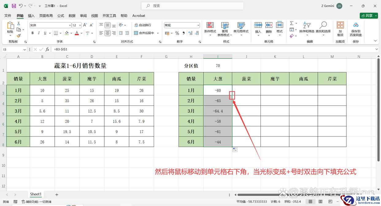
Task: Expand the number format 常规 dropdown
Action: click(198, 25)
